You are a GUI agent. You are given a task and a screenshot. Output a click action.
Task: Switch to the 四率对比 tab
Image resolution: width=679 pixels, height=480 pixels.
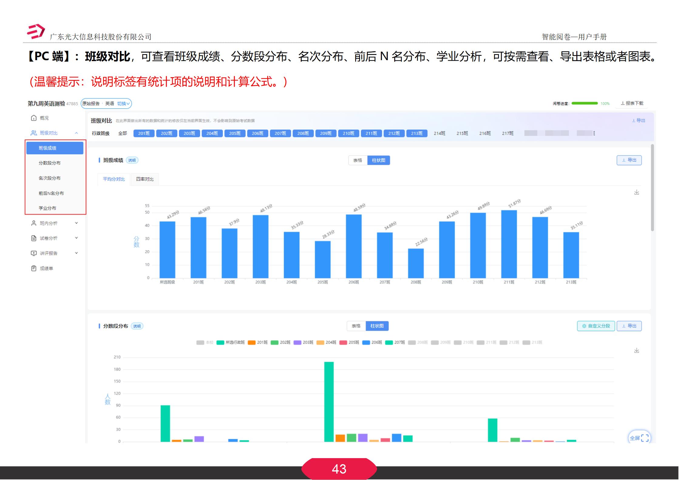[x=144, y=179]
